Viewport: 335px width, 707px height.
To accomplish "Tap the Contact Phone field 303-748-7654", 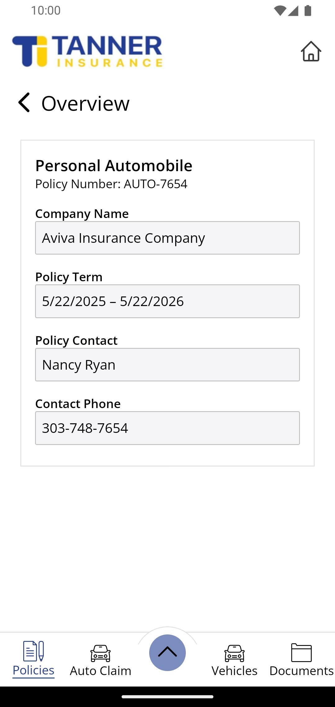I will pos(167,428).
